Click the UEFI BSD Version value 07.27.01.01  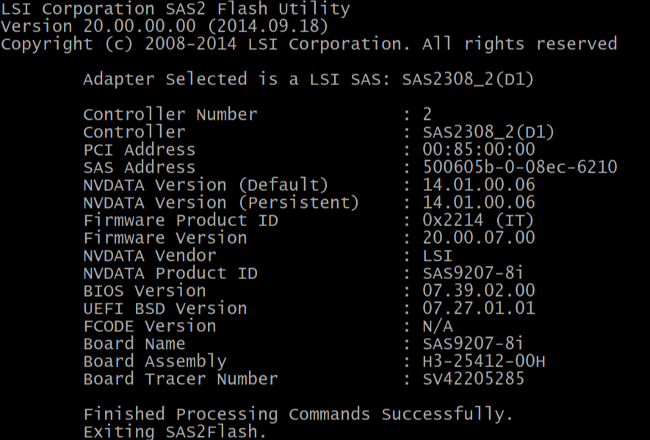tap(479, 309)
